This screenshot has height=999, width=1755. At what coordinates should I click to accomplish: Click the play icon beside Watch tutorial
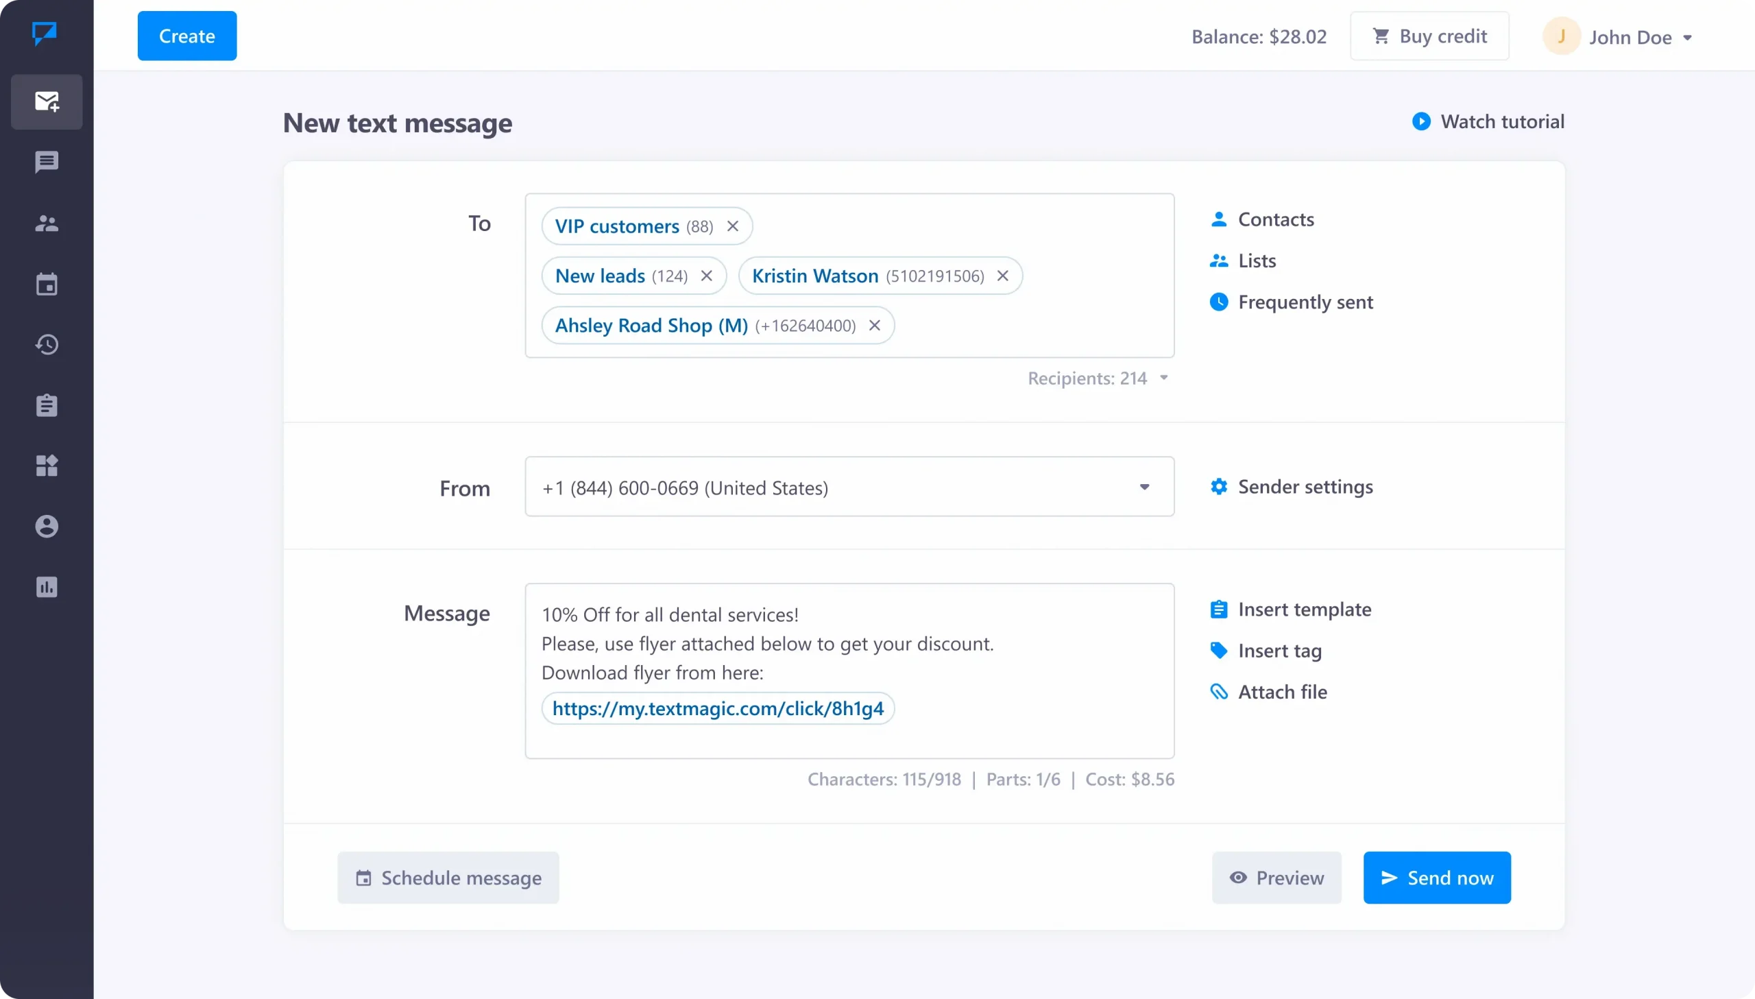click(1421, 121)
